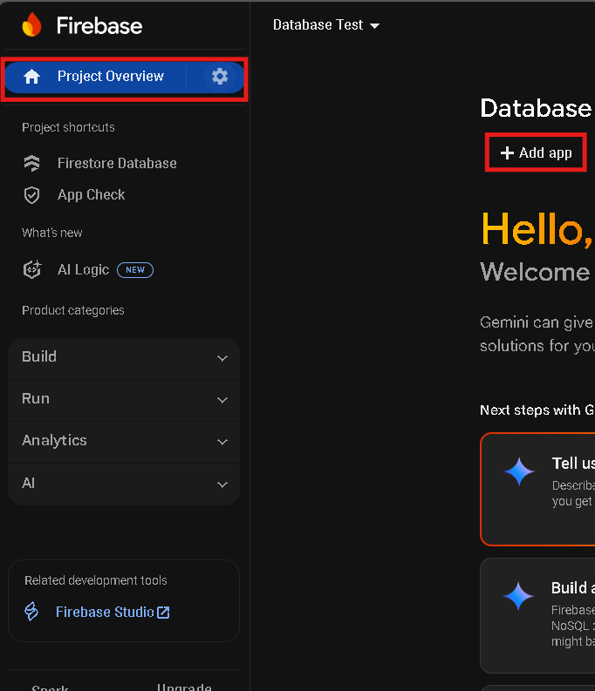
Task: Click the sparkle icon on Build card
Action: click(x=519, y=596)
